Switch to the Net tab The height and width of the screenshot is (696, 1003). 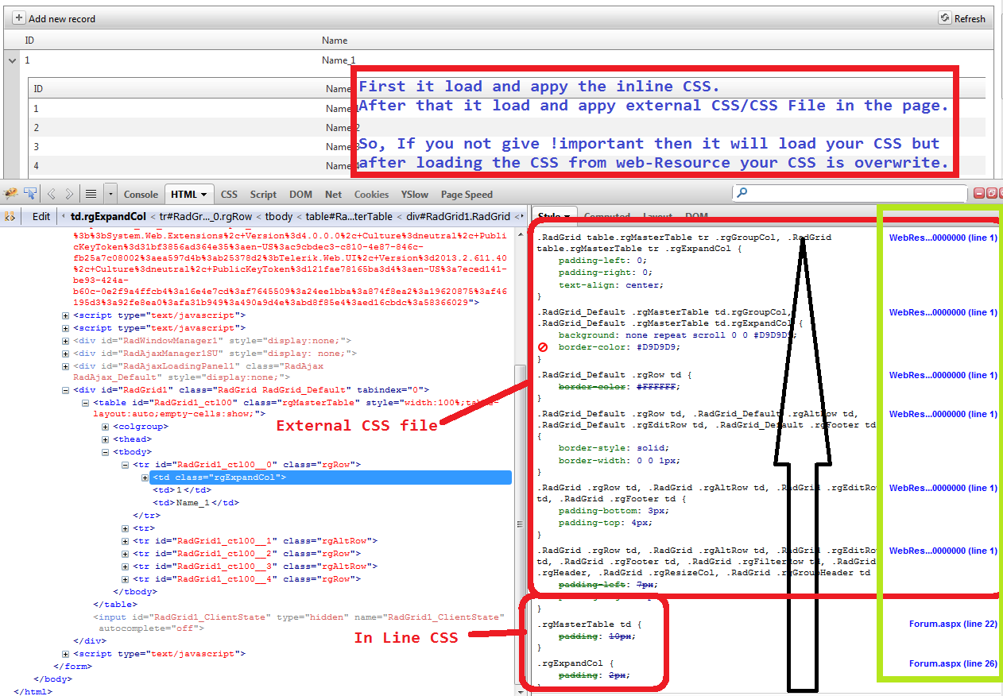pyautogui.click(x=334, y=194)
